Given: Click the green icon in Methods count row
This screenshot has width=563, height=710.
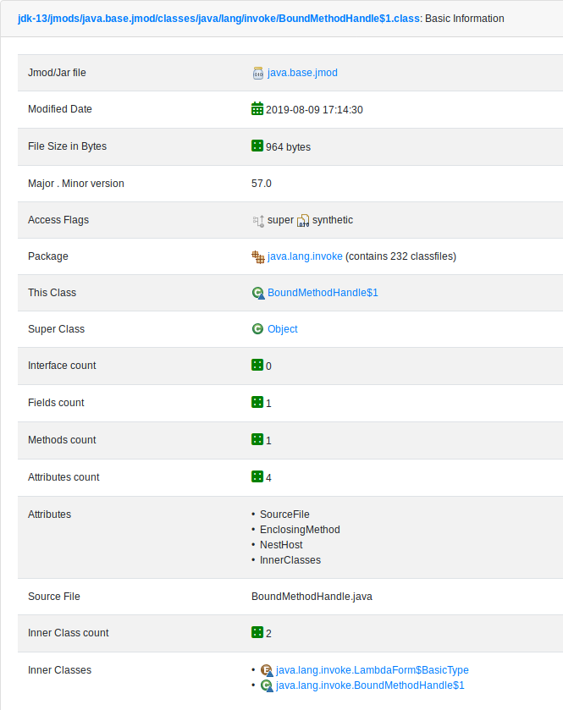Looking at the screenshot, I should point(257,439).
